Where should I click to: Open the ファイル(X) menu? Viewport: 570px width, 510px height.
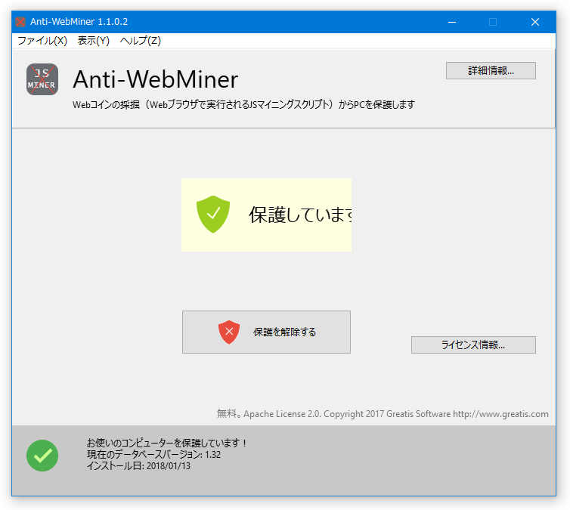(42, 41)
